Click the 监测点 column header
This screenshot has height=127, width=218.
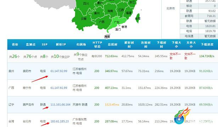point(30,44)
